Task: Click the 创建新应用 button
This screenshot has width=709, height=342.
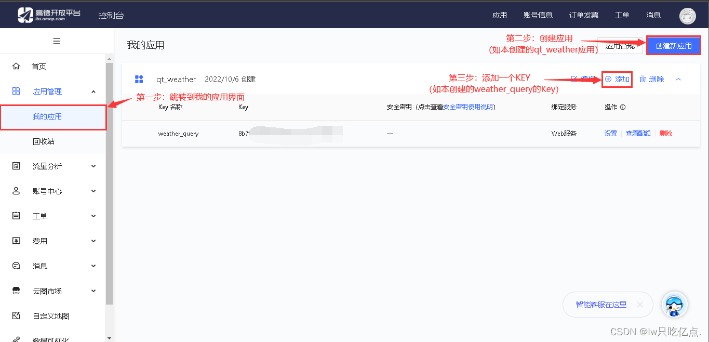Action: [x=674, y=46]
